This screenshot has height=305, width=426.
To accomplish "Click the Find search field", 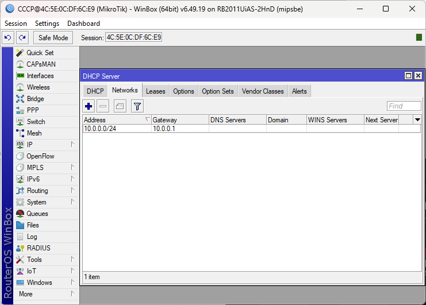I will pyautogui.click(x=404, y=106).
